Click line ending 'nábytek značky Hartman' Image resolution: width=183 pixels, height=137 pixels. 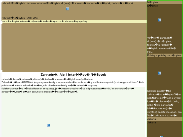pos(47,79)
